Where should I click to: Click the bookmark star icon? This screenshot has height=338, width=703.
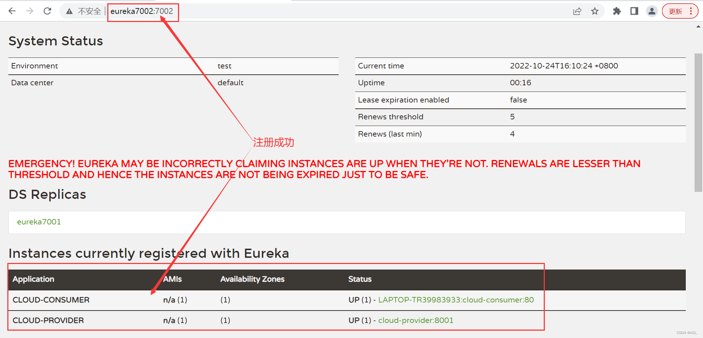tap(595, 11)
